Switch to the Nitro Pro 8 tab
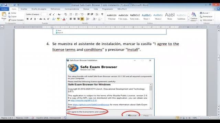Image resolution: width=220 pixels, height=123 pixels. 122,9
